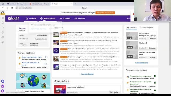Viewport: 171px width, 96px height.
Task: Select the My Kahoots tab
Action: (131, 27)
